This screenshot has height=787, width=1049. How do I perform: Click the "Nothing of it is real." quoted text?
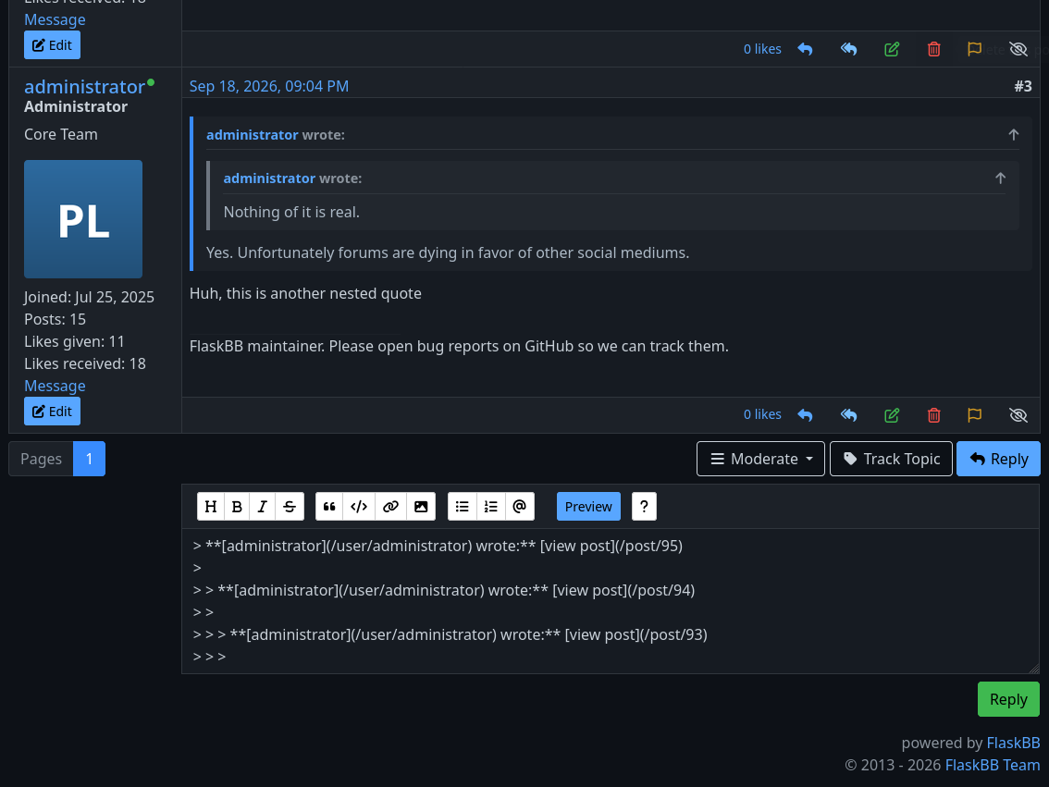pos(291,212)
